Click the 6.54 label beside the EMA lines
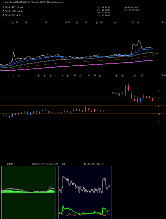The image size is (166, 219). click(x=155, y=54)
